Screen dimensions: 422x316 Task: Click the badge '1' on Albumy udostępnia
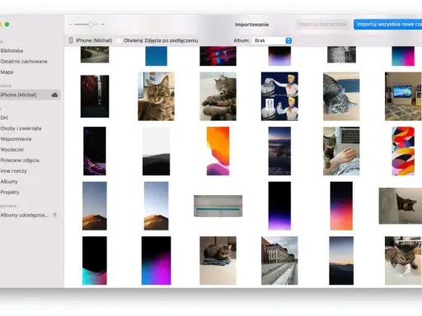(54, 215)
